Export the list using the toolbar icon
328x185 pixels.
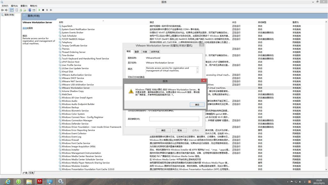point(25,10)
